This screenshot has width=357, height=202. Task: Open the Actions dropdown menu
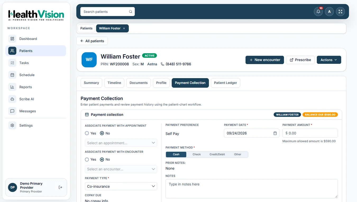[x=329, y=60]
